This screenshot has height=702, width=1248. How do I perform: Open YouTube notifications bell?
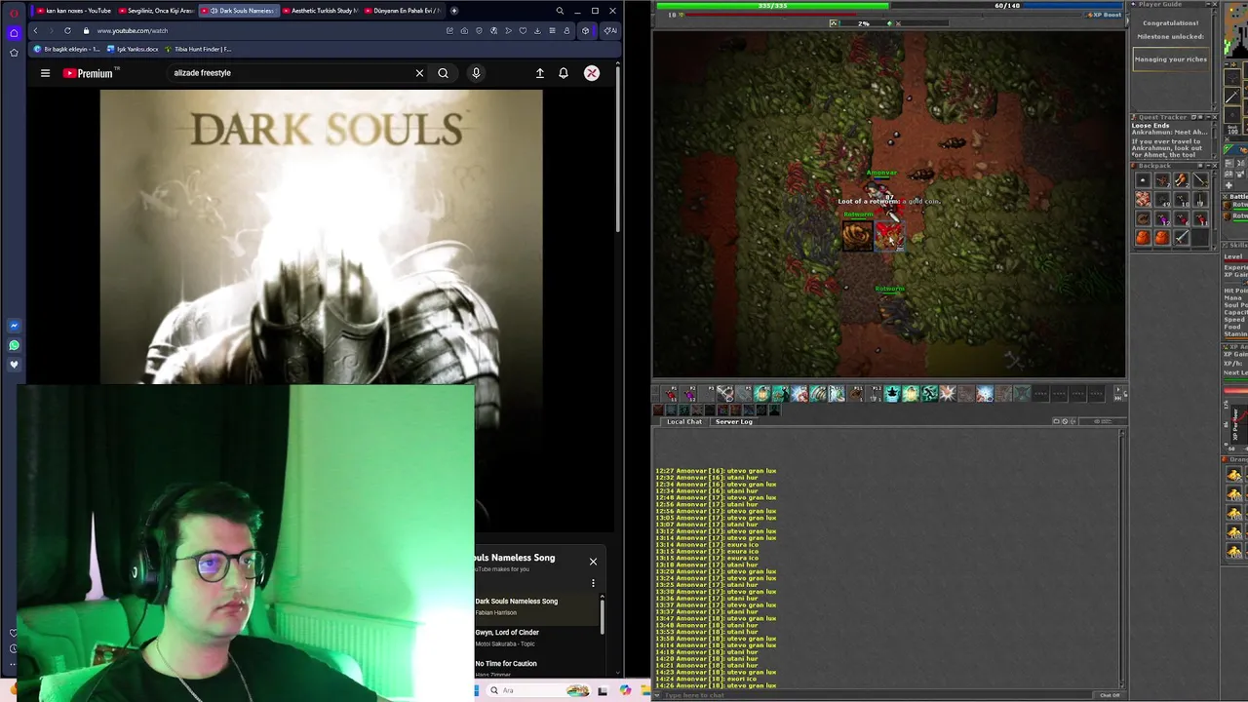coord(564,73)
